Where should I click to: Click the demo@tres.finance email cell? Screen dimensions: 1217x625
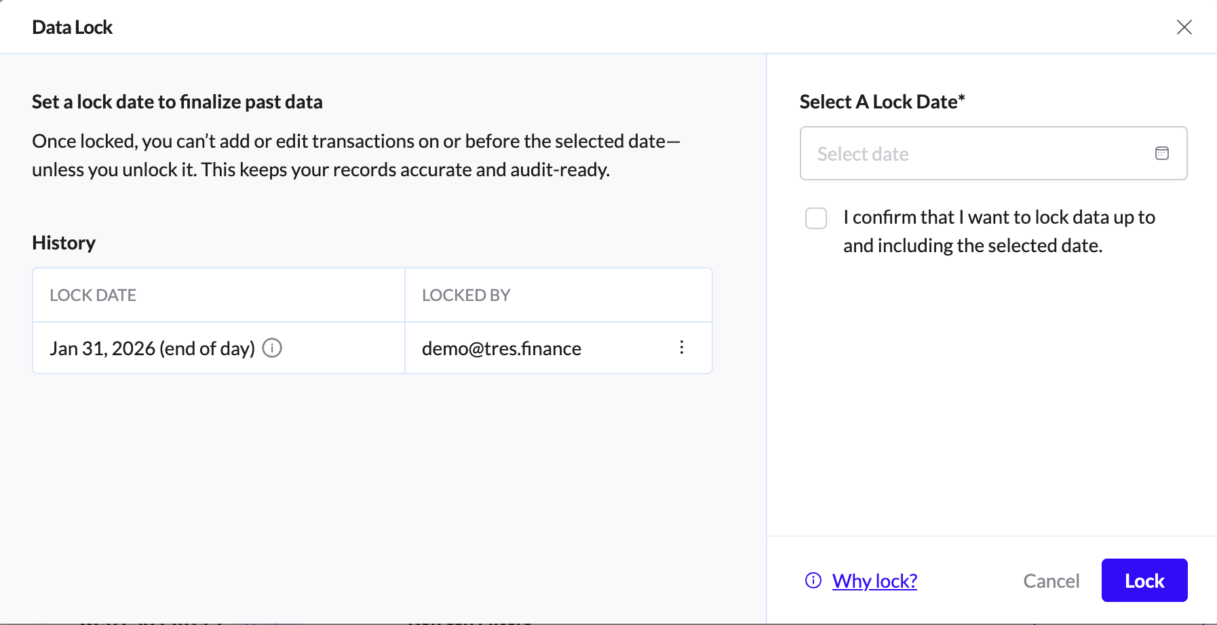501,348
